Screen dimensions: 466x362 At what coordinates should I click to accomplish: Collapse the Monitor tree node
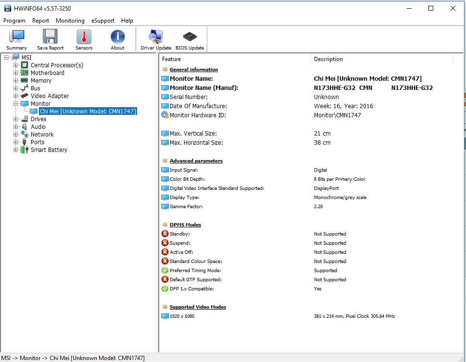(x=15, y=104)
